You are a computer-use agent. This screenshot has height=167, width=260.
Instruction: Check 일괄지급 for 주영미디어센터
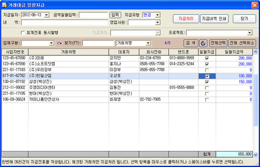point(207,88)
